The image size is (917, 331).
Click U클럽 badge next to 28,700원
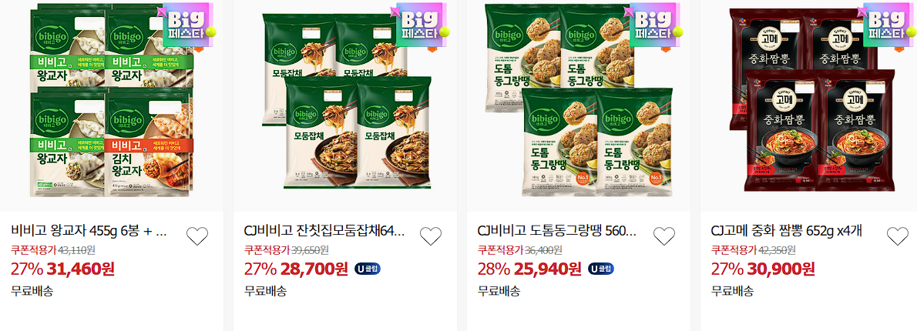pyautogui.click(x=368, y=269)
